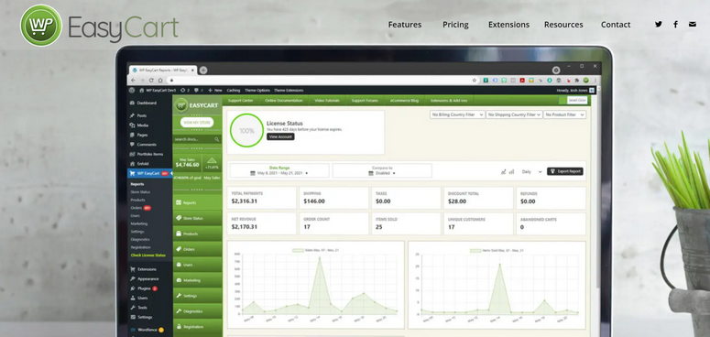The width and height of the screenshot is (710, 337).
Task: Open Chrome extensions puzzle icon
Action: pos(577,80)
